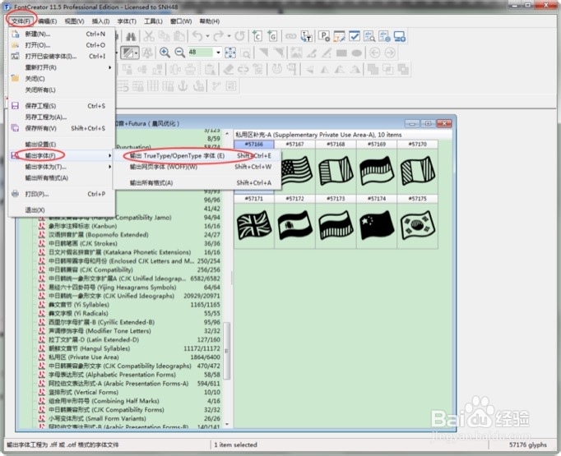Click category list scrollbar down arrow
Image resolution: width=561 pixels, height=456 pixels.
pyautogui.click(x=227, y=424)
